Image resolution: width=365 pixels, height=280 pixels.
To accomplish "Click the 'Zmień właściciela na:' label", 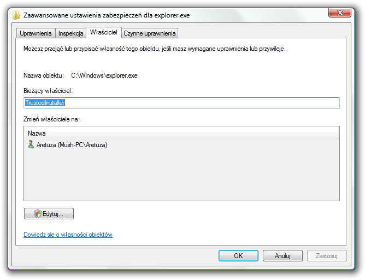I will [x=51, y=119].
